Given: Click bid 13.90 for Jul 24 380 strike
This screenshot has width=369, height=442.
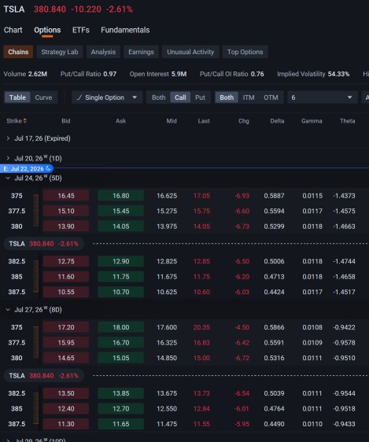Looking at the screenshot, I should 66,227.
